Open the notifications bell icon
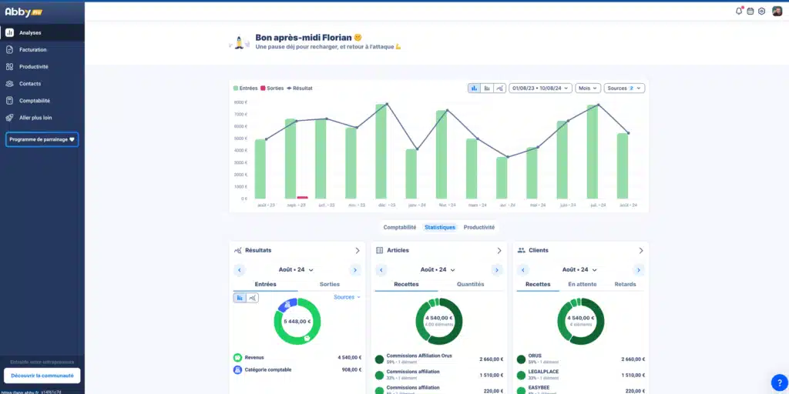789x394 pixels. pyautogui.click(x=740, y=11)
